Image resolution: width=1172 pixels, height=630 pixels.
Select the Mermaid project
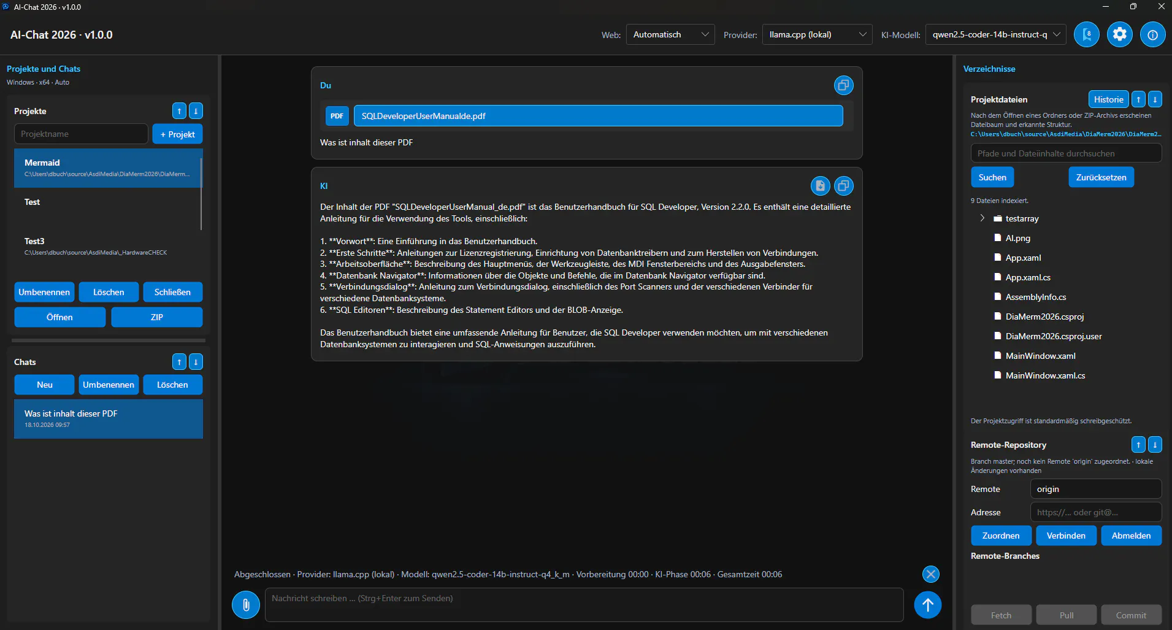click(x=108, y=168)
